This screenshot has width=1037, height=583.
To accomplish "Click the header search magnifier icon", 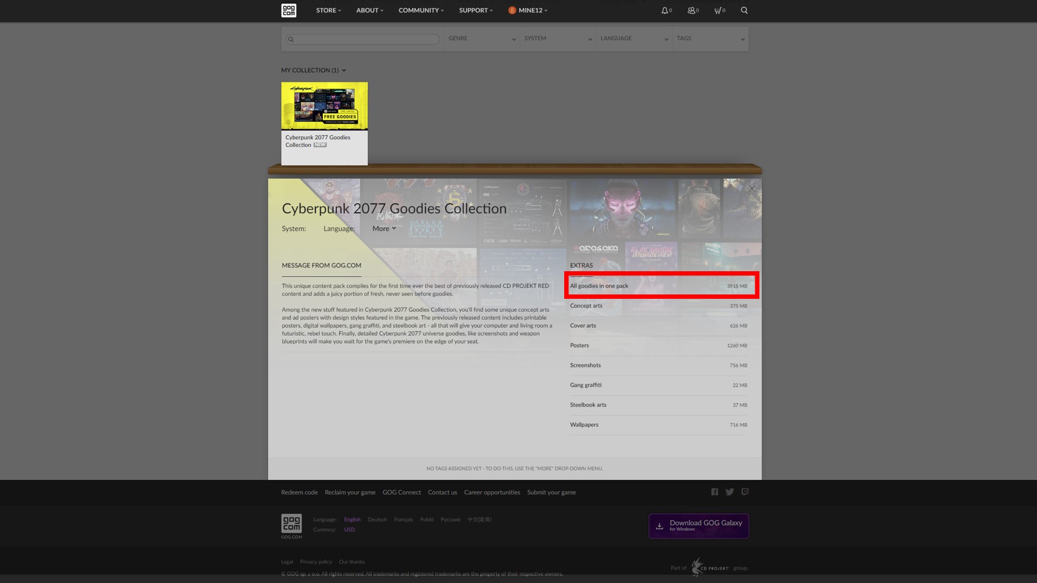I will pos(744,10).
